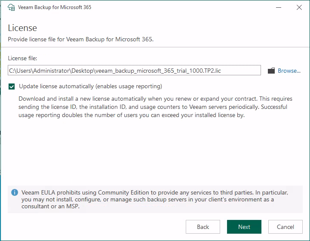Cancel the installation wizard

click(x=285, y=227)
